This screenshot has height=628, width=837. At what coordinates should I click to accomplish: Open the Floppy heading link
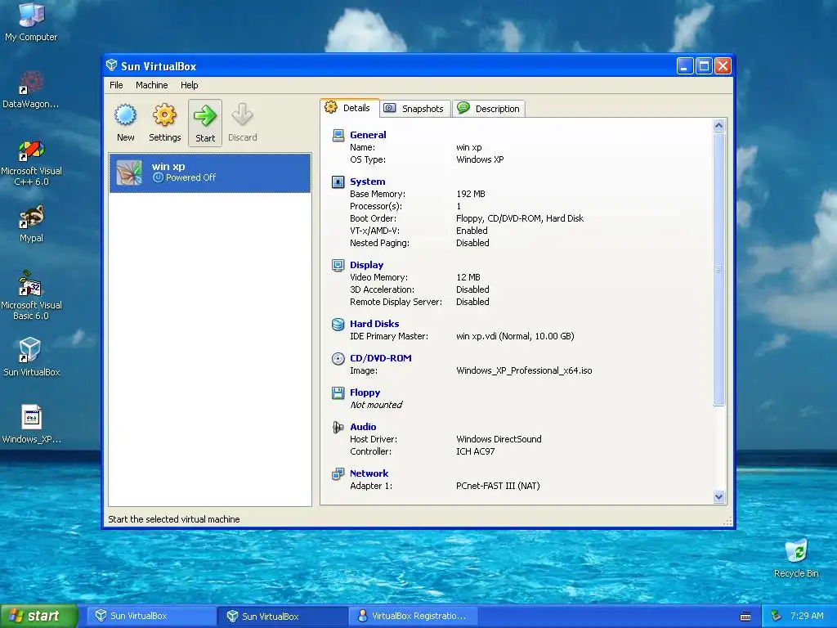pyautogui.click(x=365, y=392)
